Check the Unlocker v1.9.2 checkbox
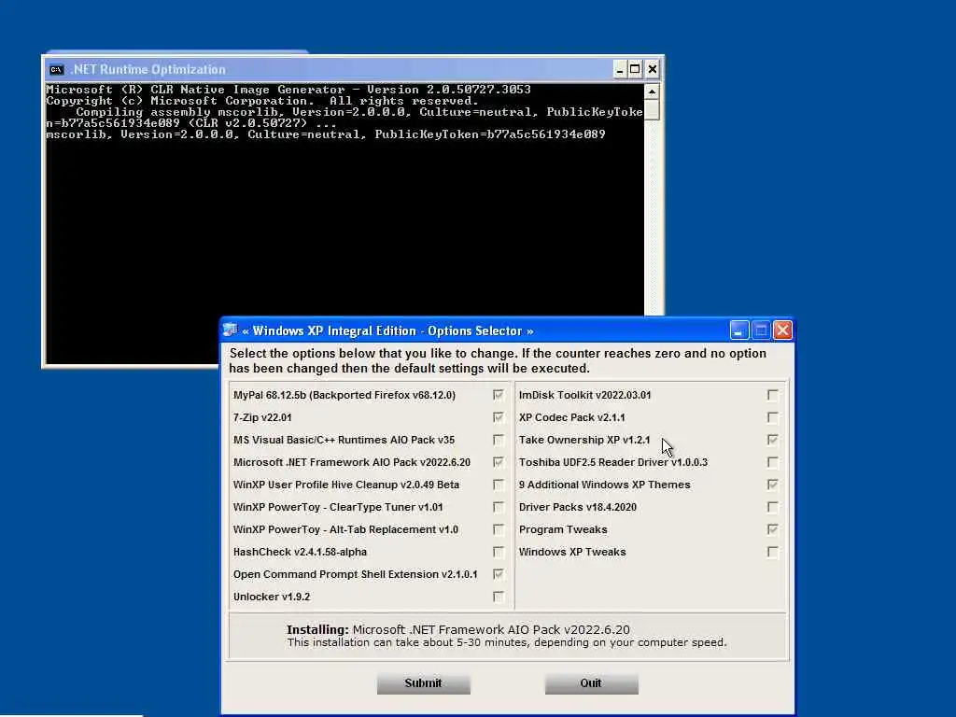 click(x=499, y=597)
